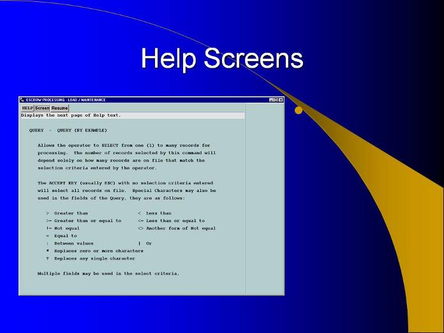Click the '?' single character wildcard
The width and height of the screenshot is (444, 333).
tap(47, 258)
